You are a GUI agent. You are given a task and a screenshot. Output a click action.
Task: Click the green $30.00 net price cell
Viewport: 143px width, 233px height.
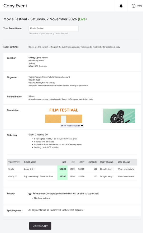pyautogui.click(x=63, y=169)
